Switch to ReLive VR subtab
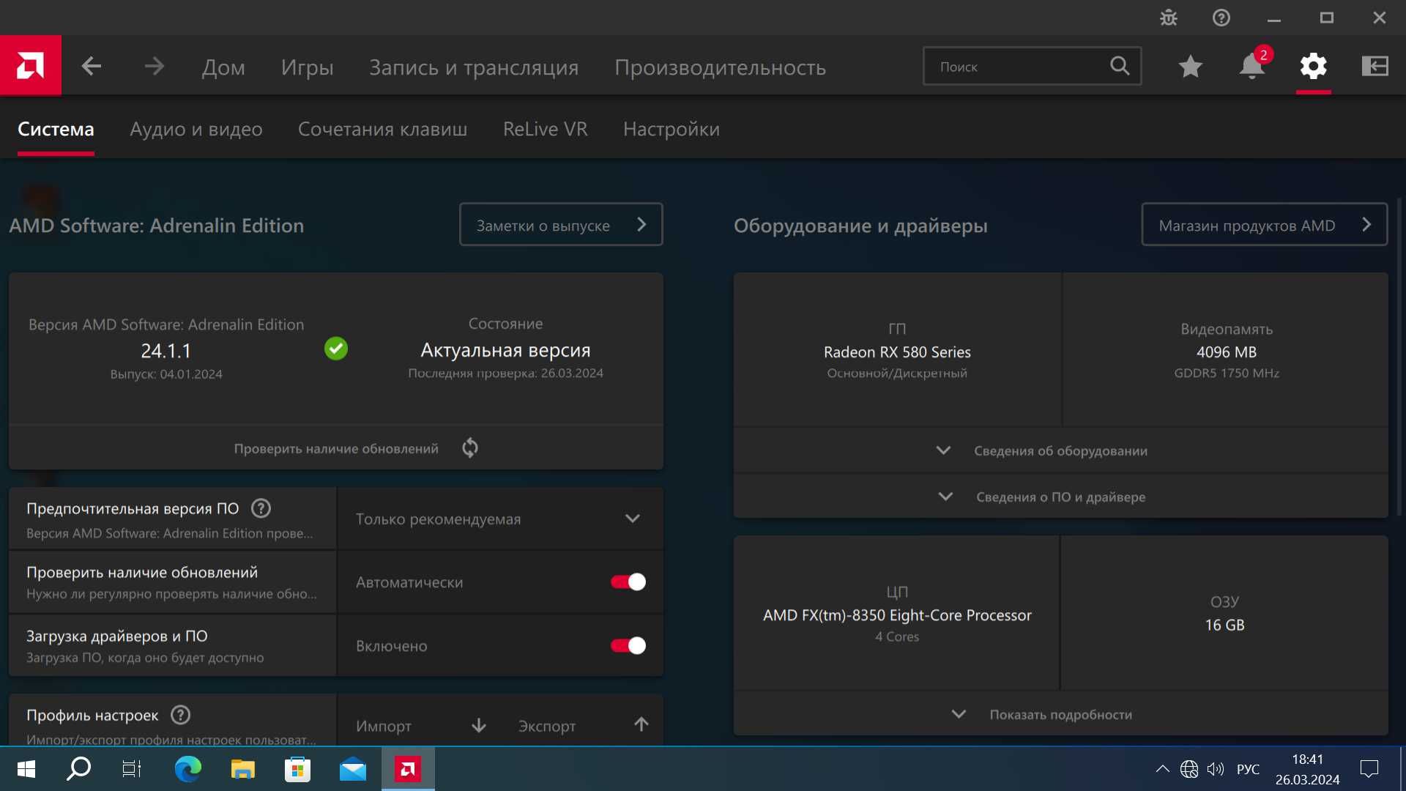Viewport: 1406px width, 791px height. [x=545, y=129]
